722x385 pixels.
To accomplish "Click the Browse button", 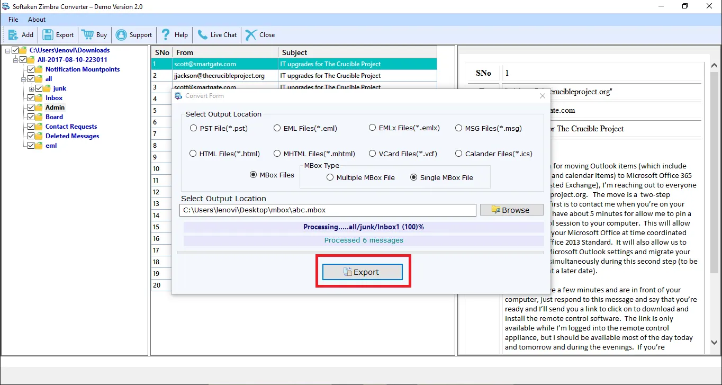I will point(512,210).
